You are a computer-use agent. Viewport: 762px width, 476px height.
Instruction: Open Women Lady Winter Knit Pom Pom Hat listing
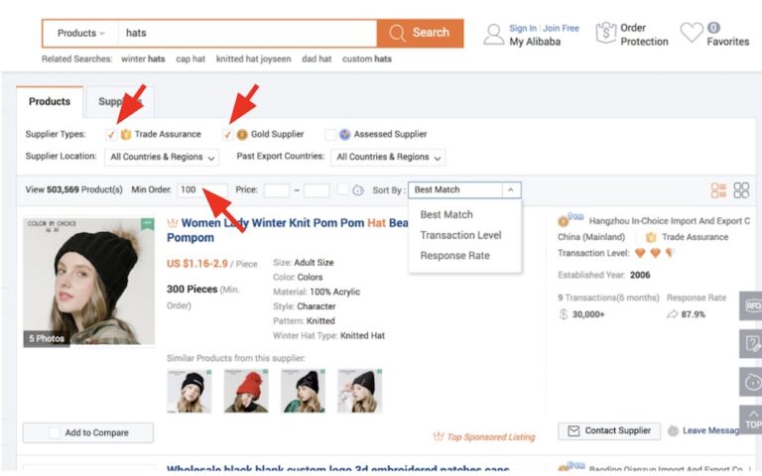(x=288, y=230)
